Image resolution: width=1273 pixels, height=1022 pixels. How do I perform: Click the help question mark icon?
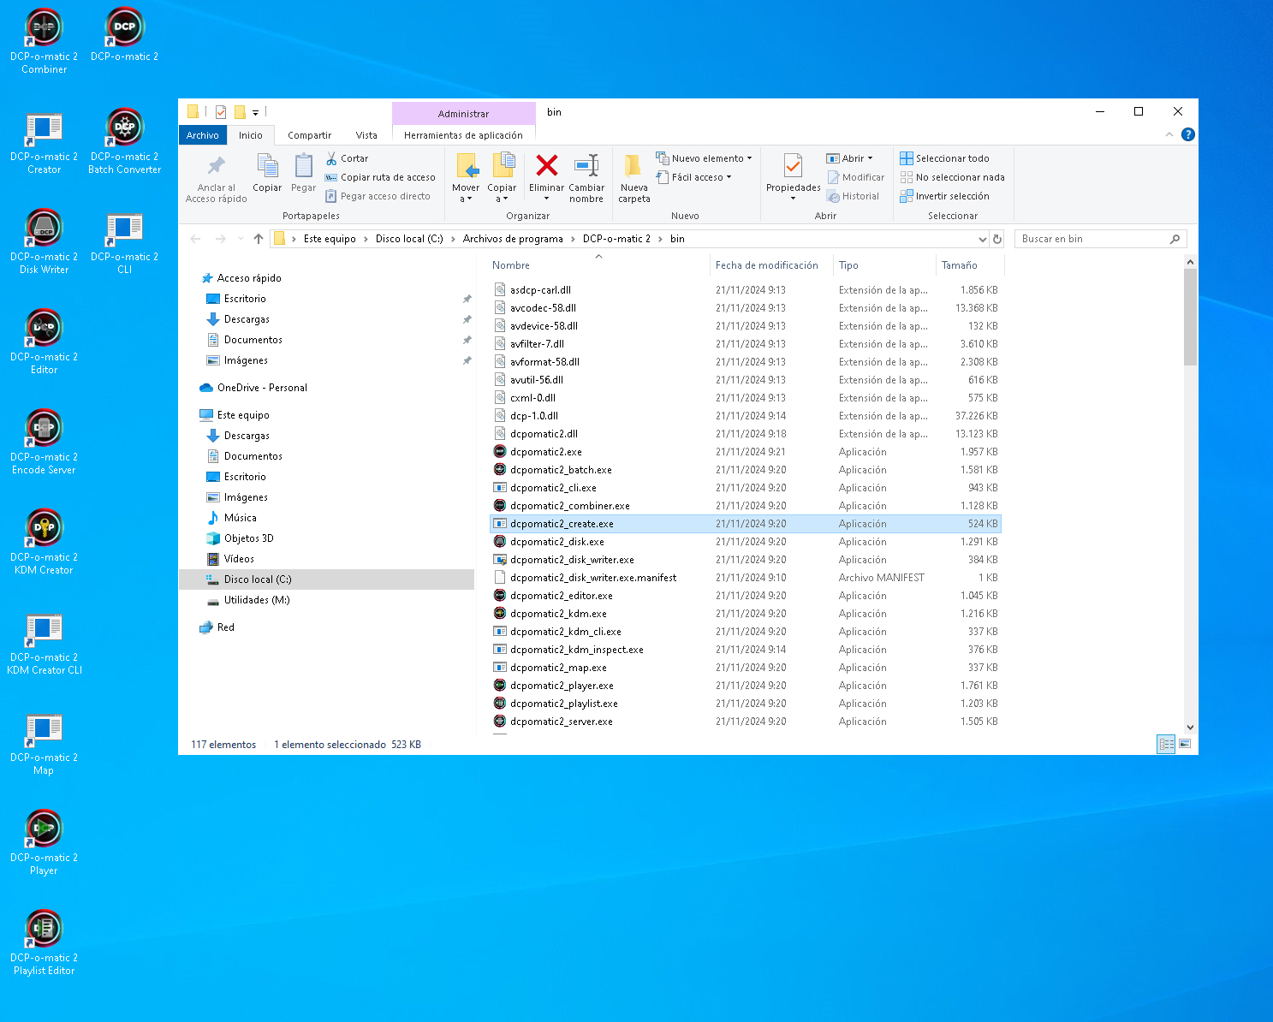(1187, 134)
